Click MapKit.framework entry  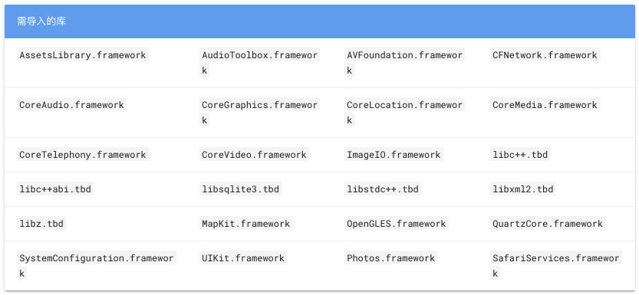pyautogui.click(x=245, y=224)
